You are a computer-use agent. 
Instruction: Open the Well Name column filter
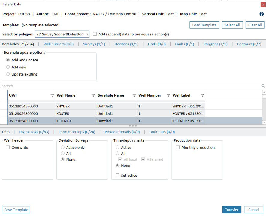click(x=93, y=95)
